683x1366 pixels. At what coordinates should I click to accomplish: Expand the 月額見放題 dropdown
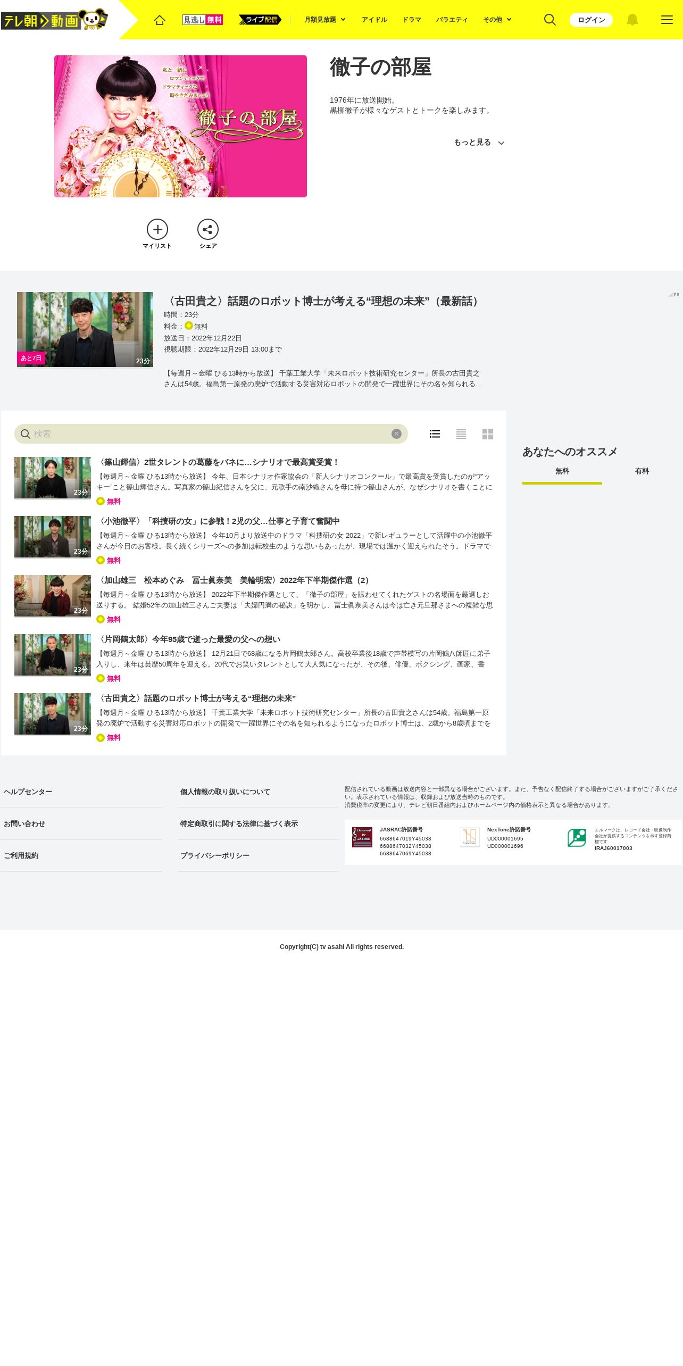pos(324,20)
